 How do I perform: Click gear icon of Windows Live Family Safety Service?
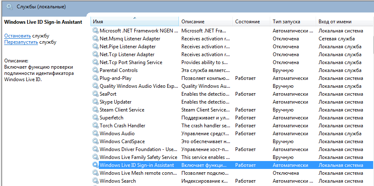(95, 157)
